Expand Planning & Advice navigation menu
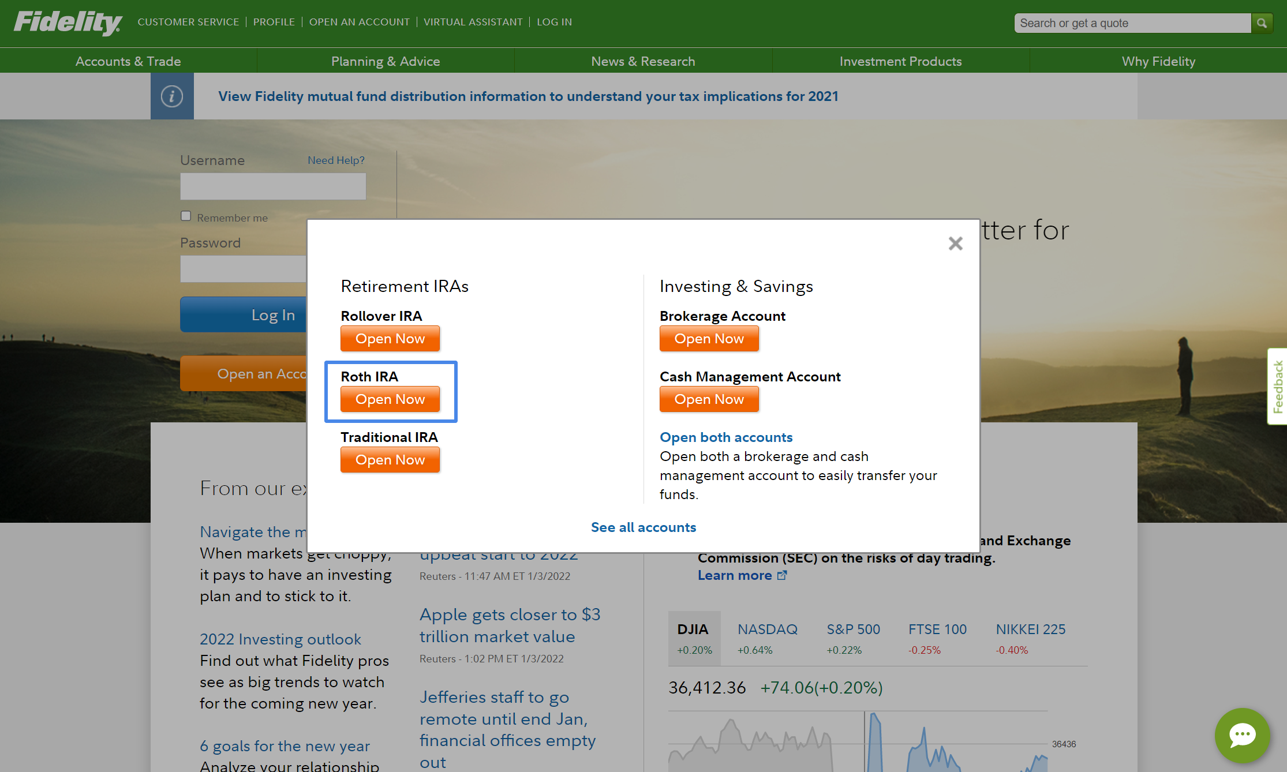 point(385,61)
